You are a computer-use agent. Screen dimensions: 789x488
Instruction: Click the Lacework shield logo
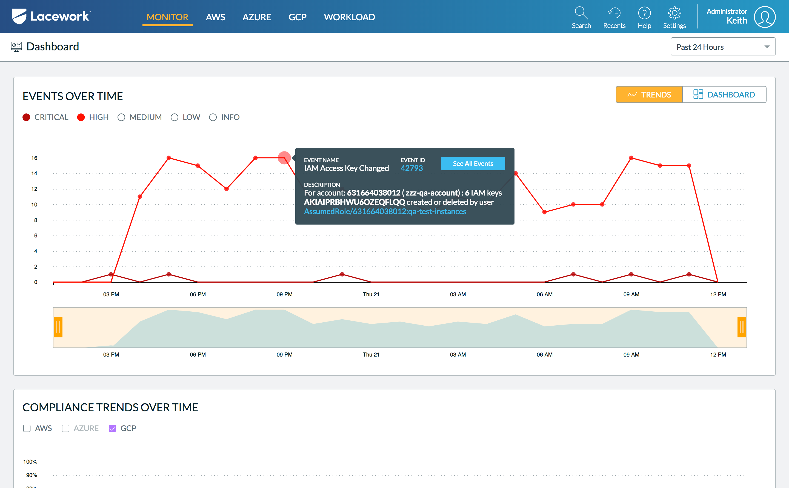pos(19,16)
